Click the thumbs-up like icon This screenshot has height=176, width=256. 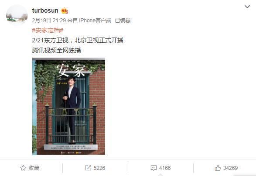point(218,168)
